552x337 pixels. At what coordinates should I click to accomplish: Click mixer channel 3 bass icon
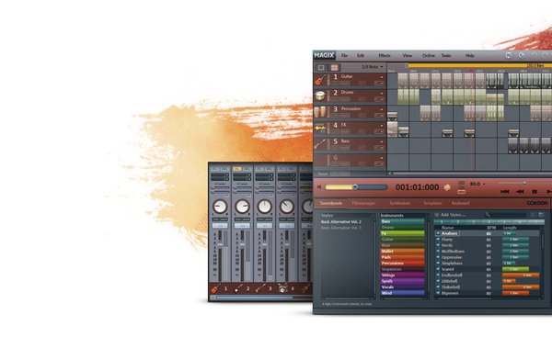[260, 288]
